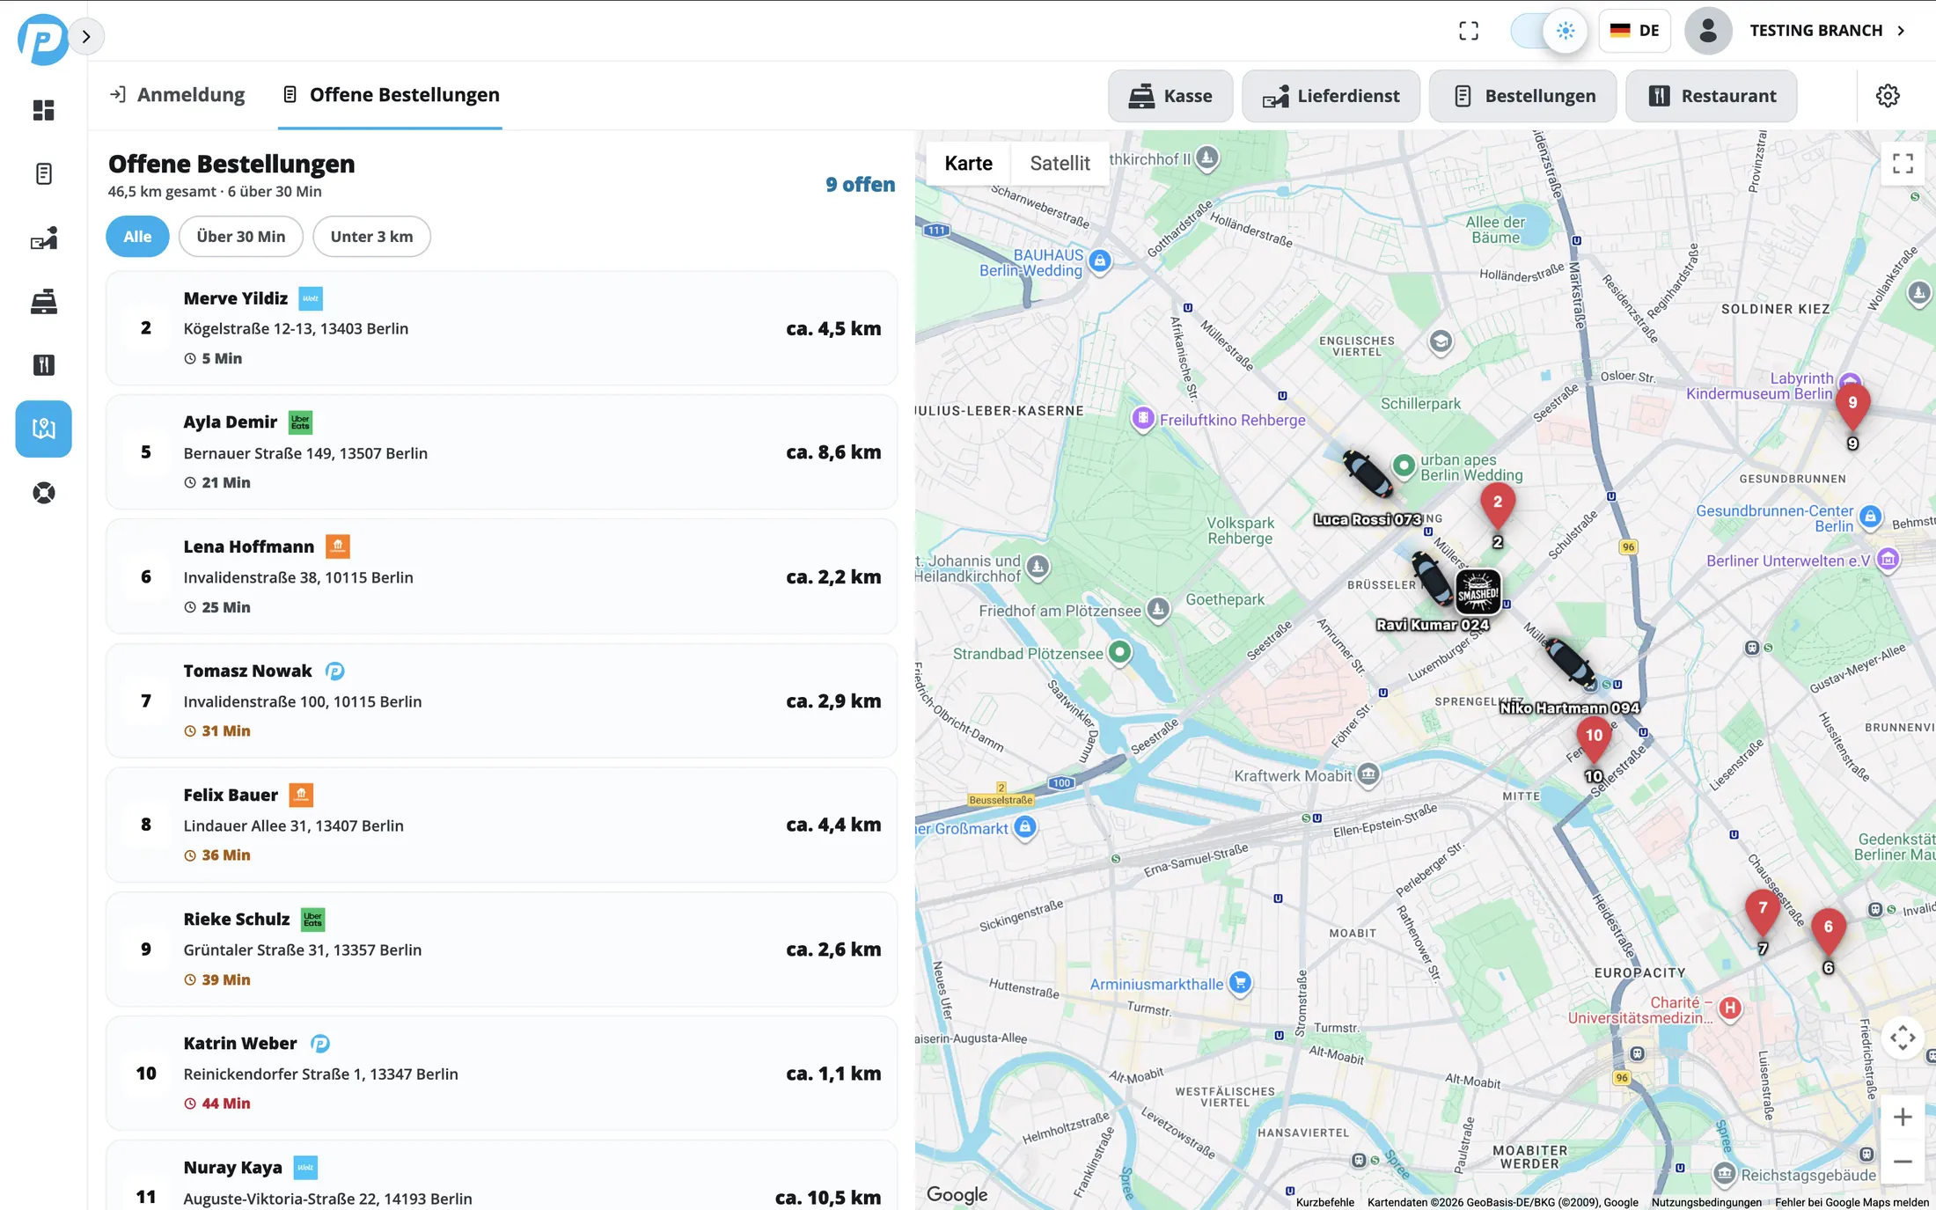Expand the sidebar with the chevron button

click(86, 36)
